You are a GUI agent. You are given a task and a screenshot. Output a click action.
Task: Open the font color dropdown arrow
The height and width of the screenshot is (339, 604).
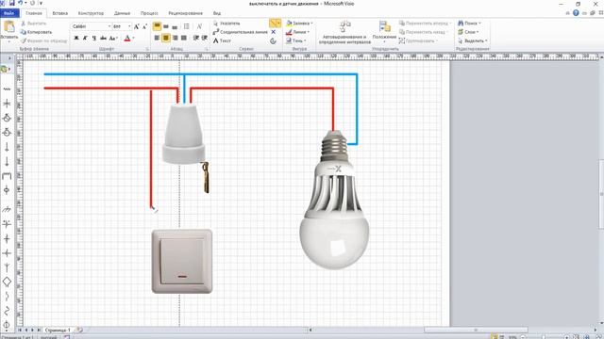134,38
